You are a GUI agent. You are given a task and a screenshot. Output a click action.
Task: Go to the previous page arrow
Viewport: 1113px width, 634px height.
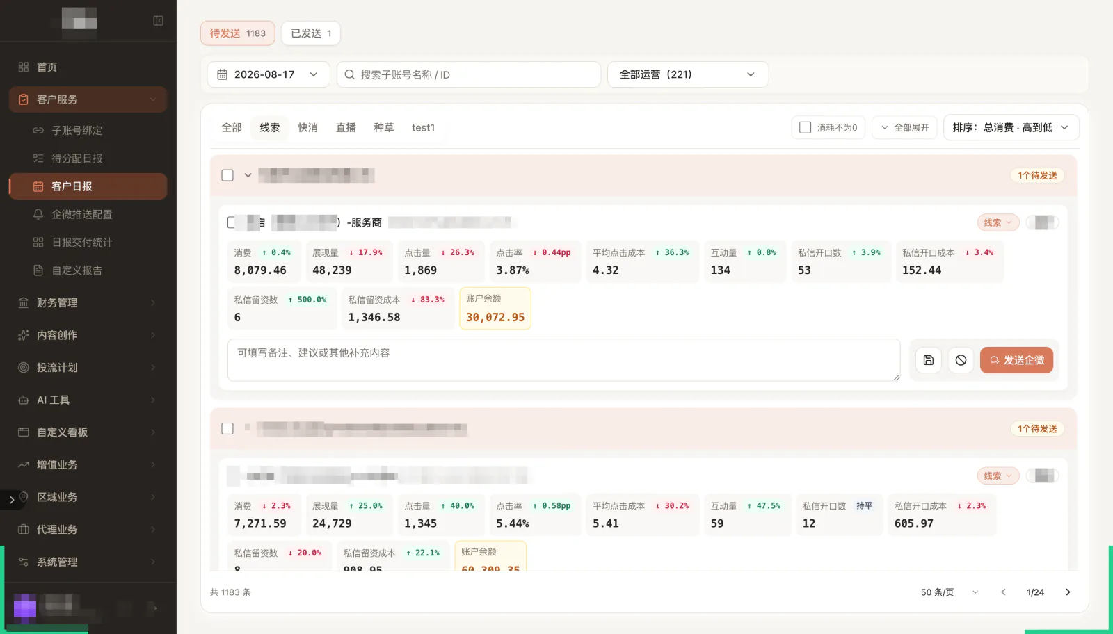1003,592
